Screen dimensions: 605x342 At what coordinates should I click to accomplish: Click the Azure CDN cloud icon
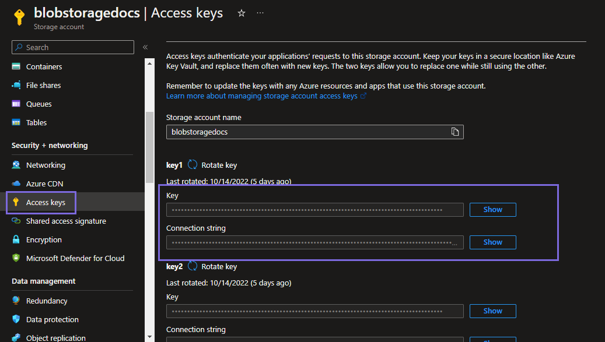point(16,184)
